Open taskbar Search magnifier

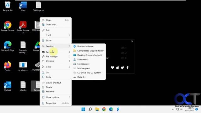90,109
